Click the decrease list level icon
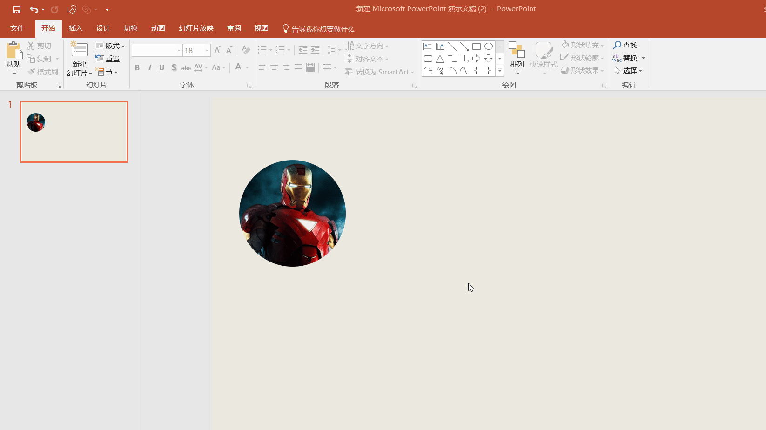Image resolution: width=766 pixels, height=430 pixels. [302, 50]
